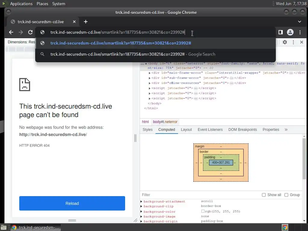308x231 pixels.
Task: Open the Event Listeners tab
Action: pos(210,130)
